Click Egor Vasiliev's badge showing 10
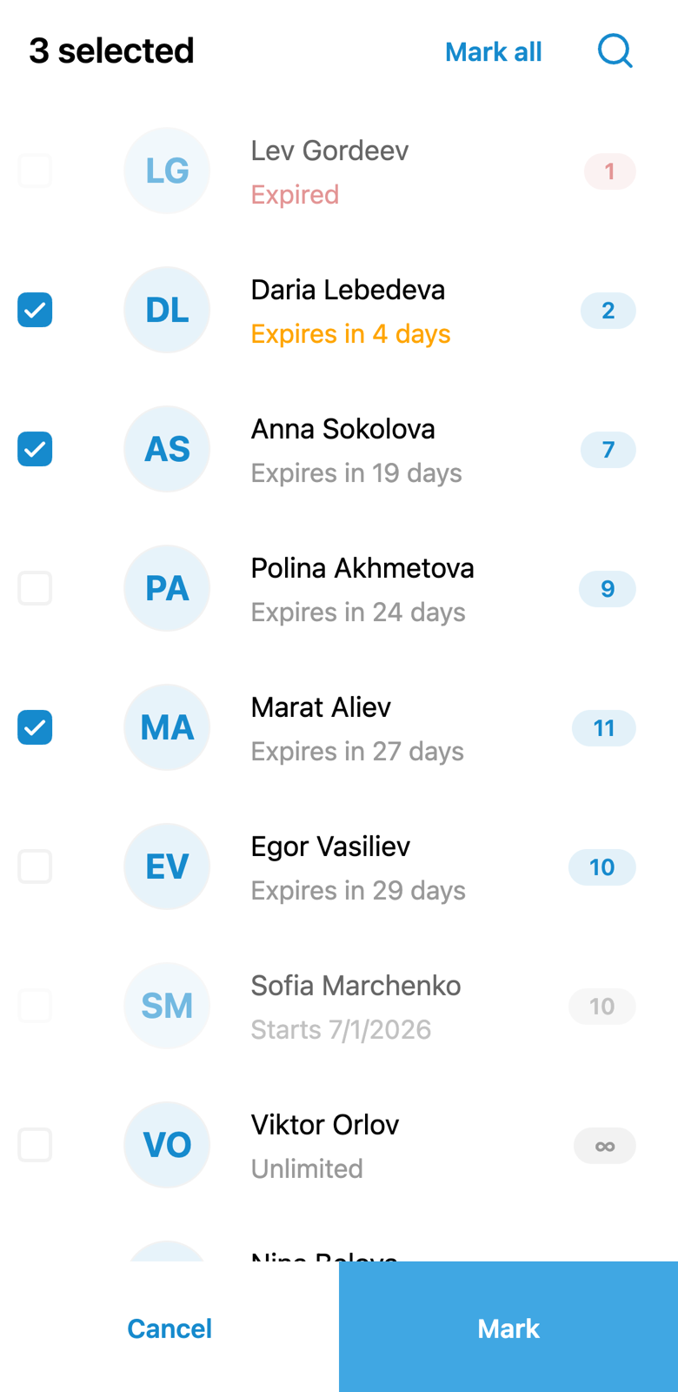Image resolution: width=678 pixels, height=1392 pixels. 602,867
